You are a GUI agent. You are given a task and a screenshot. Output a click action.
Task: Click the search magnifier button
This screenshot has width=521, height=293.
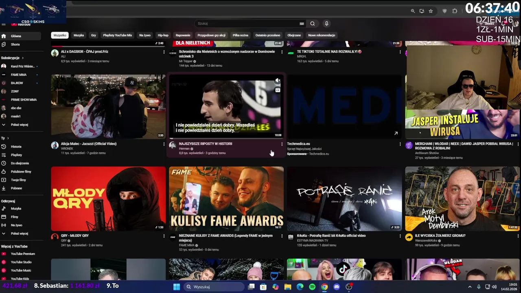[x=312, y=24]
